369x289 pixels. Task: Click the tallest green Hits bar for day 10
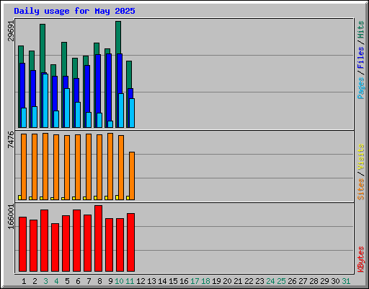118,38
